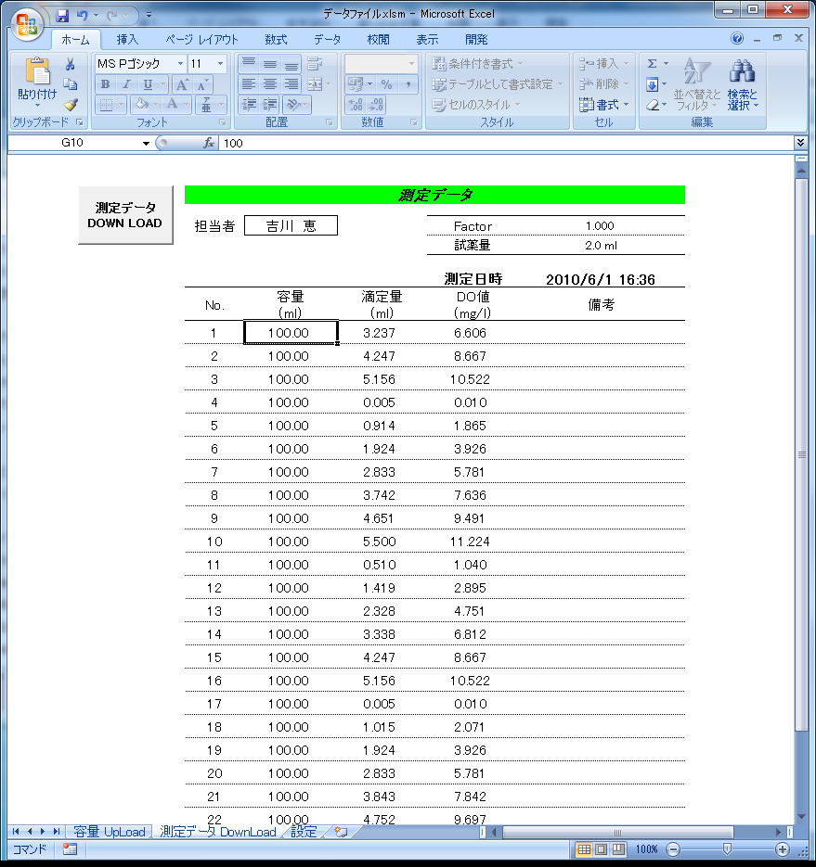Click the 測定データ DOWN LOAD button
Screen dimensions: 816x867
click(125, 215)
